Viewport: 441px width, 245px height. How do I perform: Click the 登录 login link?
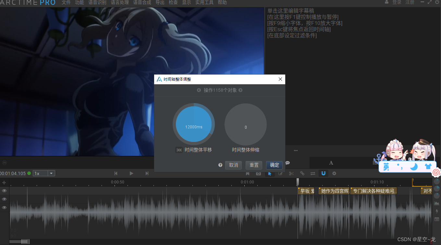[x=397, y=2]
